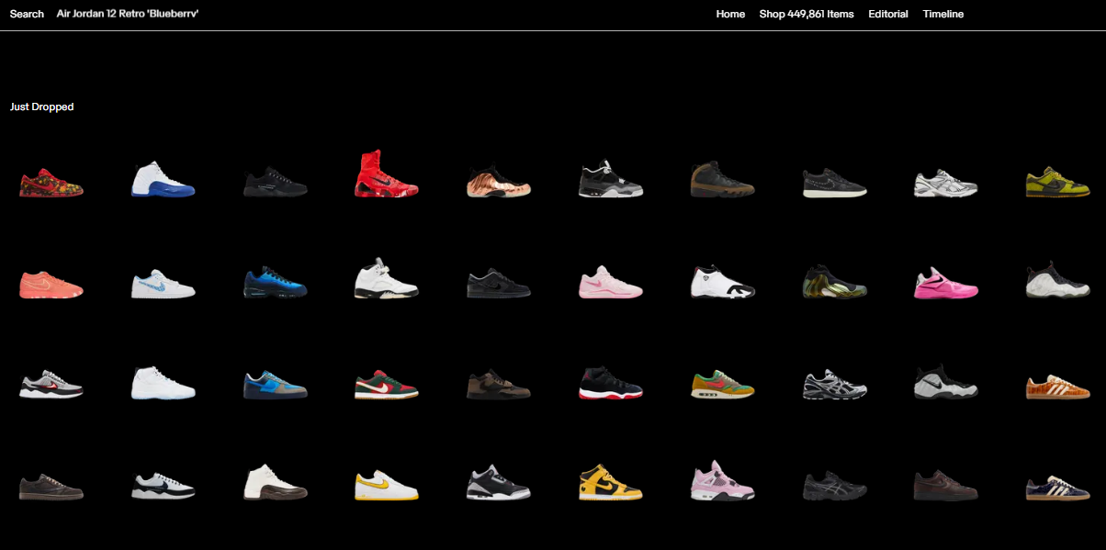This screenshot has width=1106, height=550.
Task: View the white Jordan 5 with black midsole
Action: click(x=387, y=278)
